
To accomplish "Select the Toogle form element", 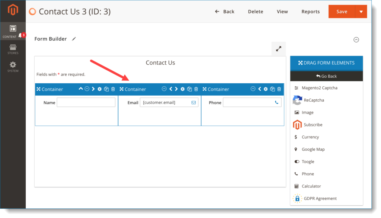I will 308,161.
